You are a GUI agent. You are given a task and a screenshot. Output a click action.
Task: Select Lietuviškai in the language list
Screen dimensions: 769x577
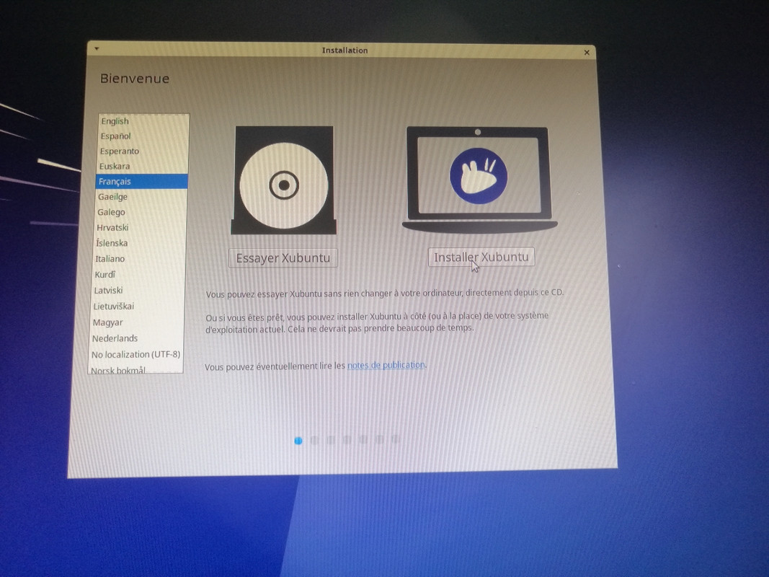[138, 306]
